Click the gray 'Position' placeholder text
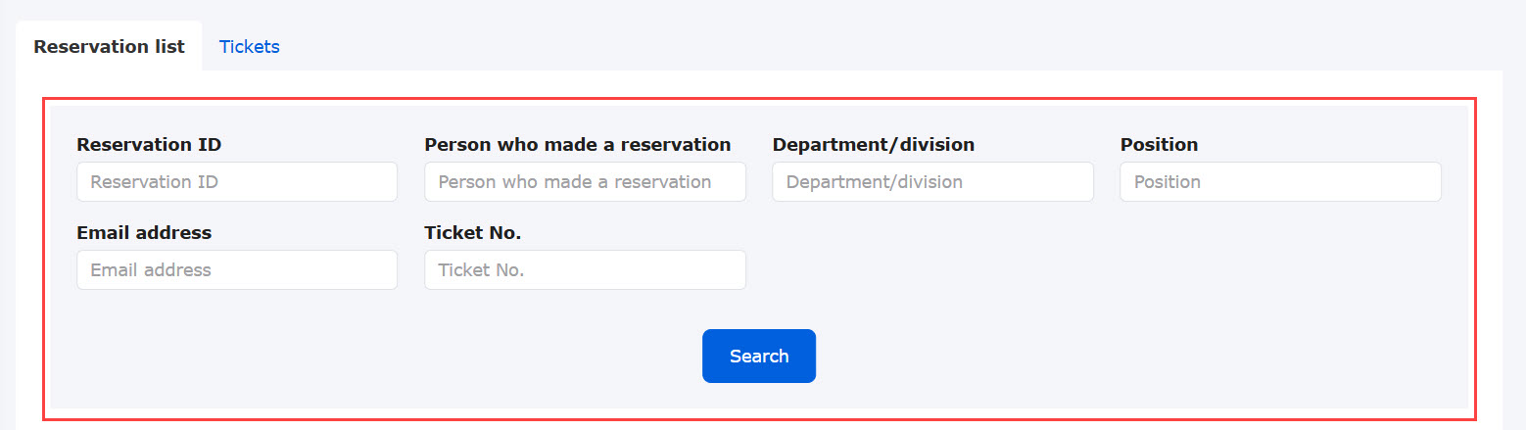This screenshot has width=1526, height=430. [x=1168, y=182]
